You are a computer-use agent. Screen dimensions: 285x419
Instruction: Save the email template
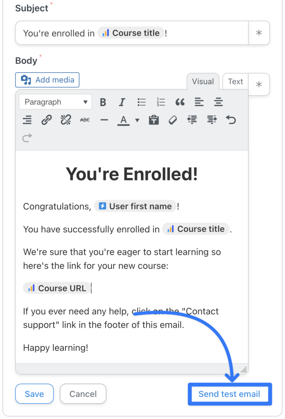[x=34, y=394]
